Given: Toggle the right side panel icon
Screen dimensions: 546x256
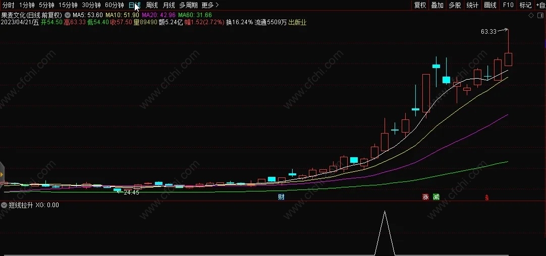Looking at the screenshot, I should (541, 15).
